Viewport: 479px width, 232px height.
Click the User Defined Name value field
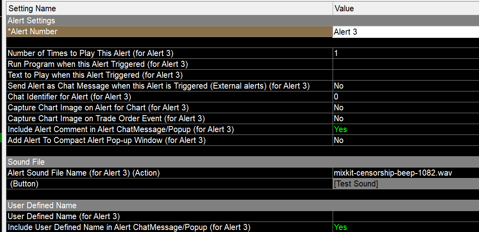click(406, 216)
